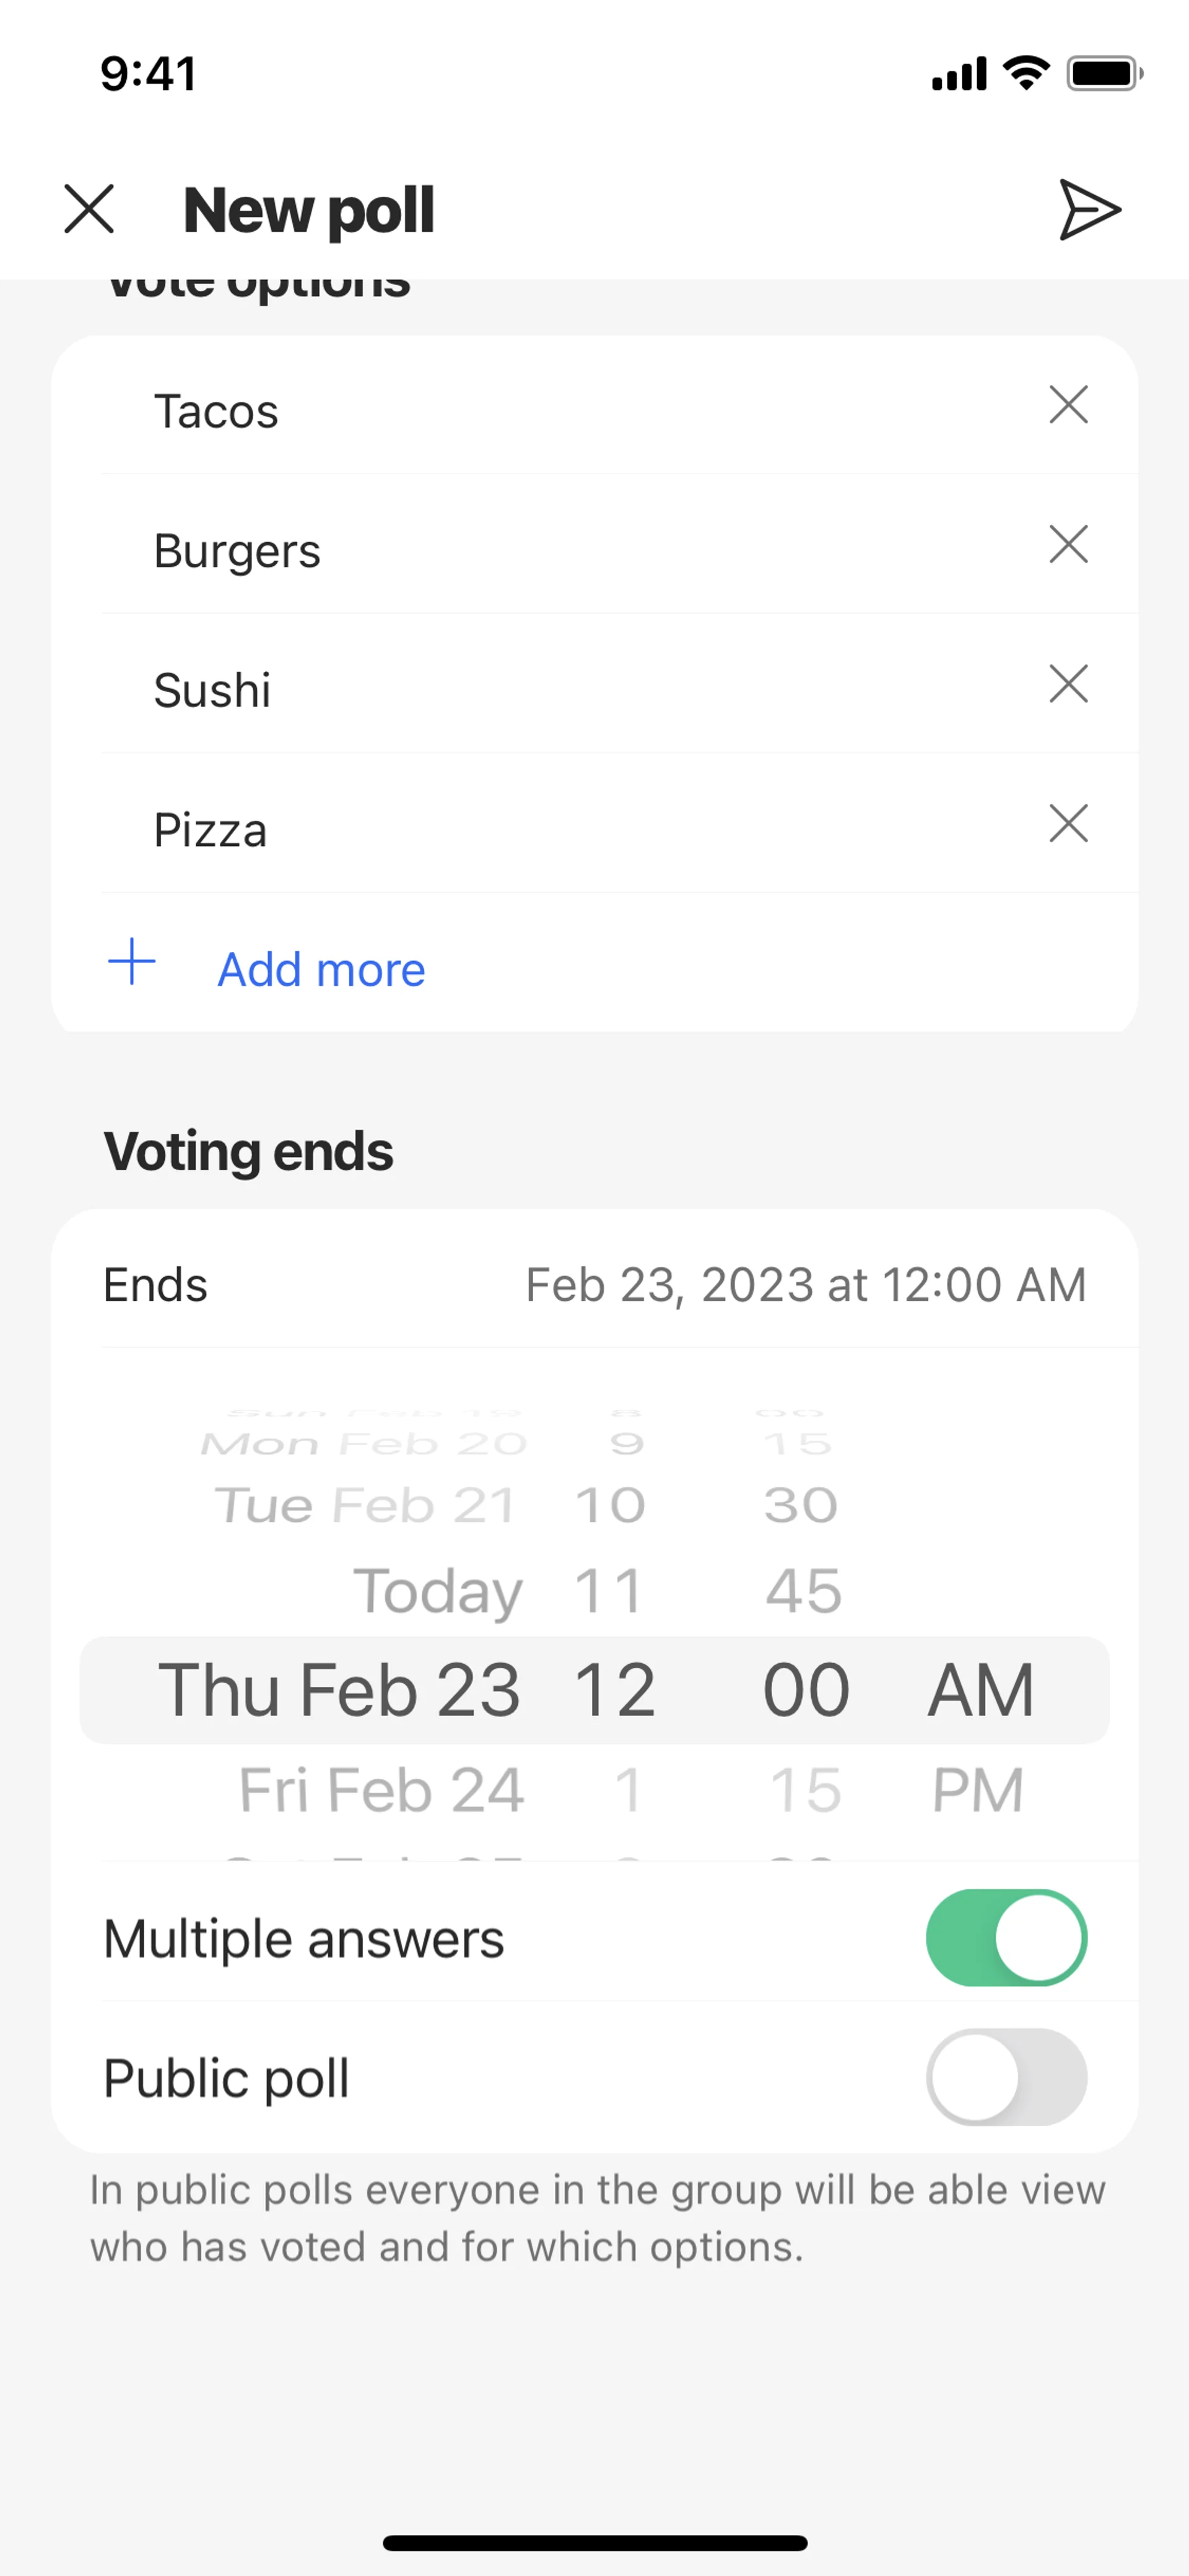Tap Add more link
This screenshot has height=2576, width=1189.
[321, 969]
